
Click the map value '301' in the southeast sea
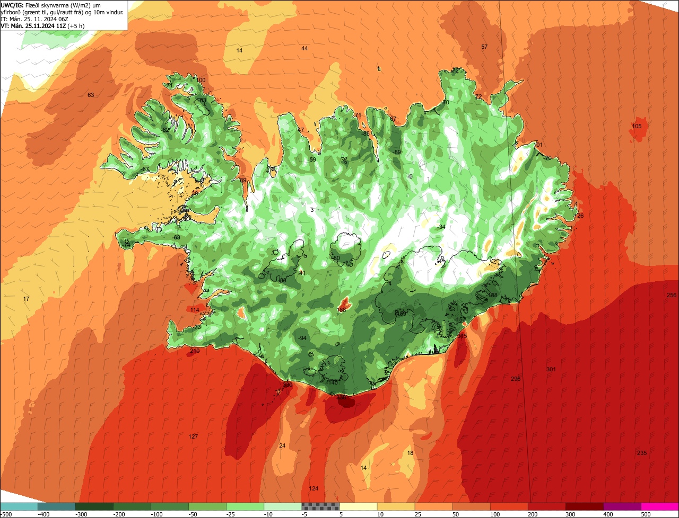[551, 369]
